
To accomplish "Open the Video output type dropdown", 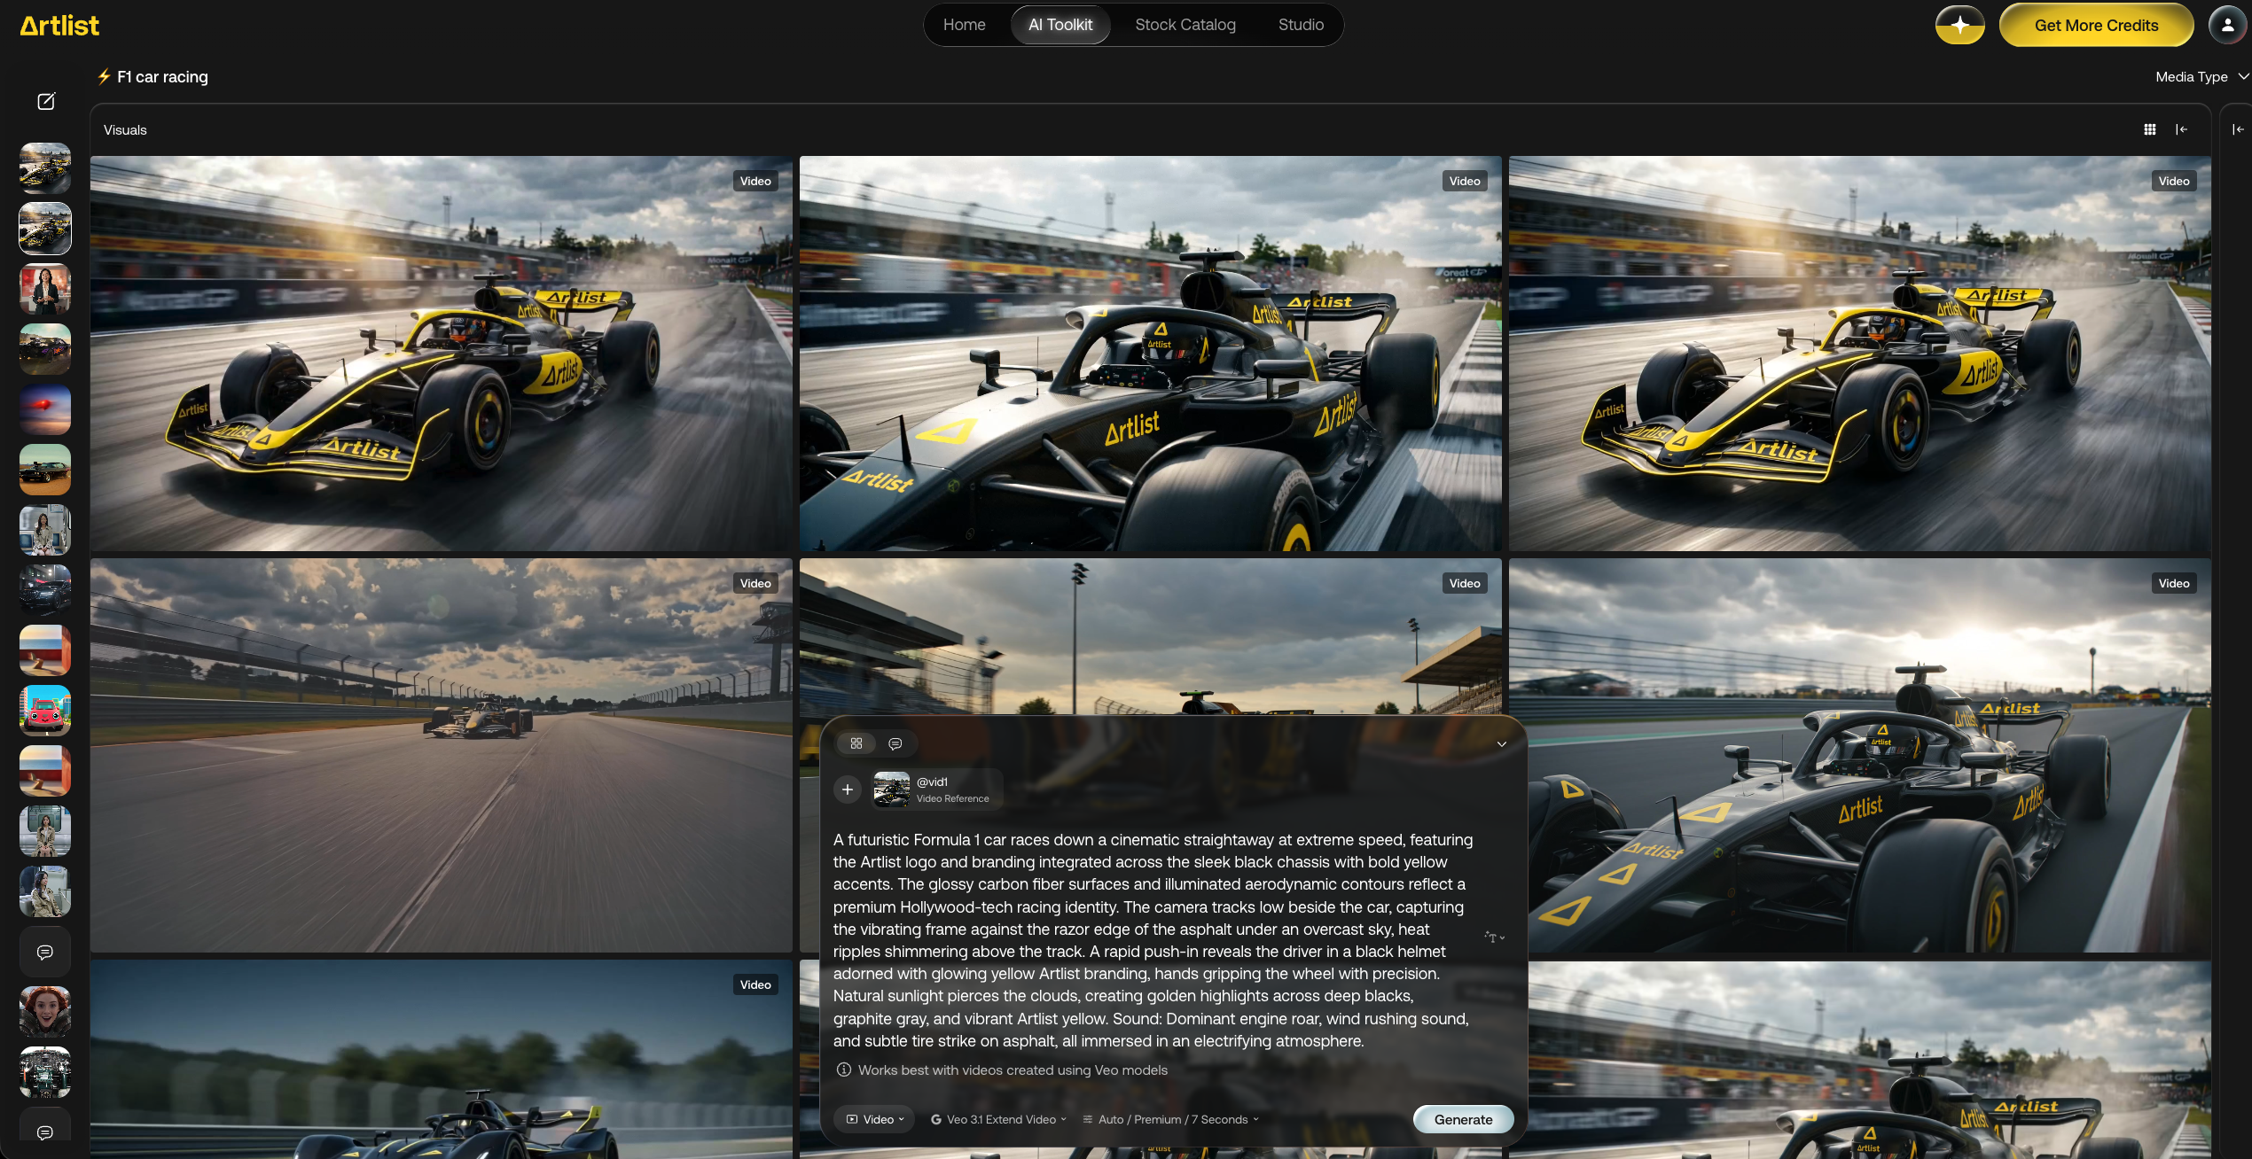I will tap(876, 1119).
